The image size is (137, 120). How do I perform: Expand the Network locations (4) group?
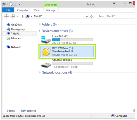[x=40, y=72]
